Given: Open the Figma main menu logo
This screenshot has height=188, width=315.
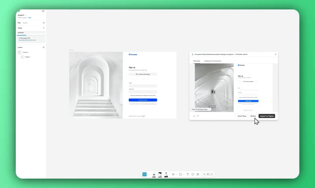Looking at the screenshot, I should pos(19,11).
